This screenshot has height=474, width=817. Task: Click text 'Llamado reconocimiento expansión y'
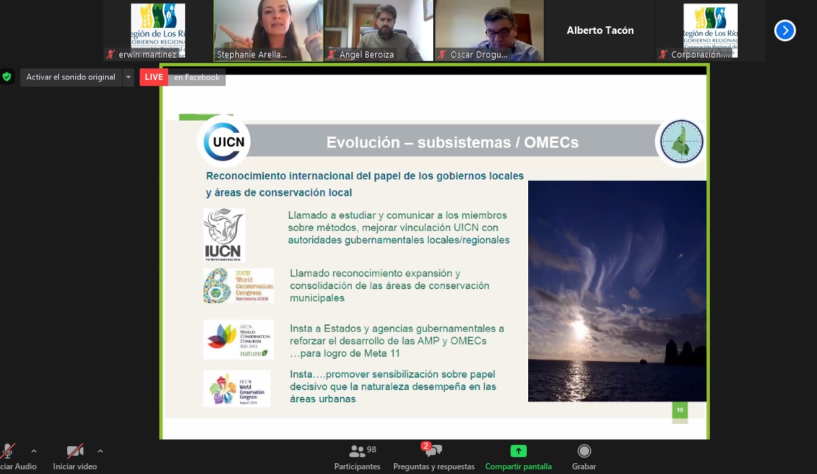coord(375,274)
